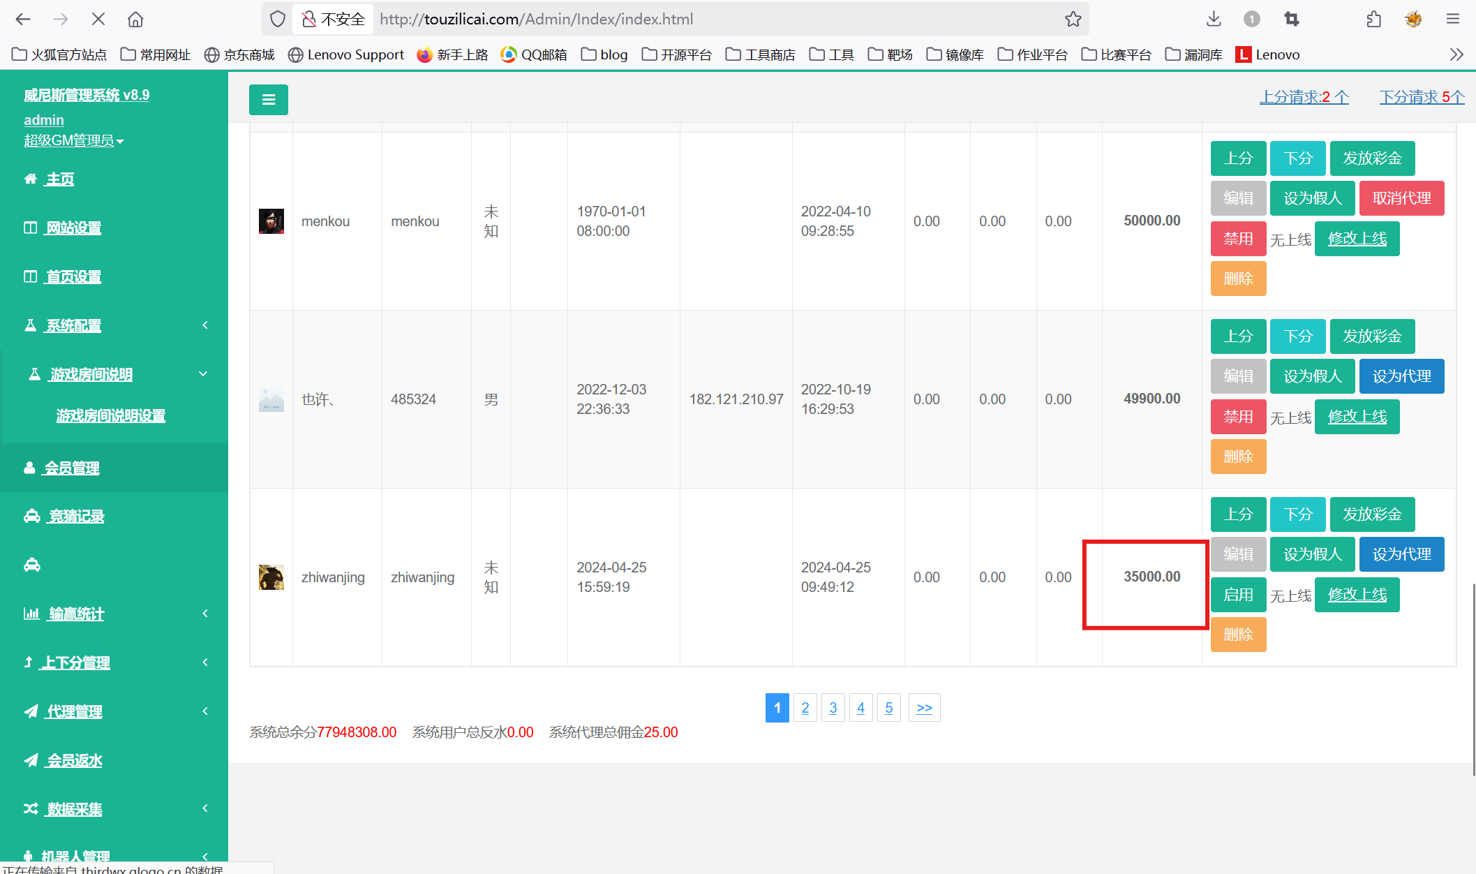Open the browser downloads icon

(x=1214, y=20)
